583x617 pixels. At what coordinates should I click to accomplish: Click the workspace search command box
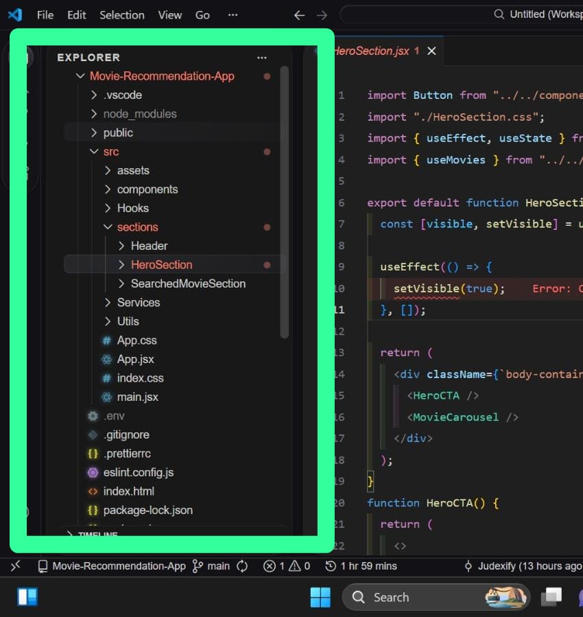[x=462, y=14]
